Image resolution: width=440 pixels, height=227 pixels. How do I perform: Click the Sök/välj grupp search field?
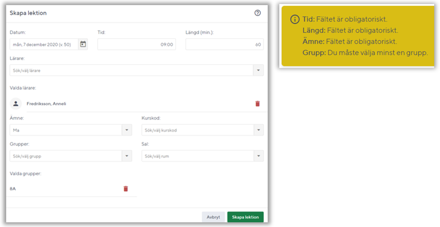coord(65,156)
